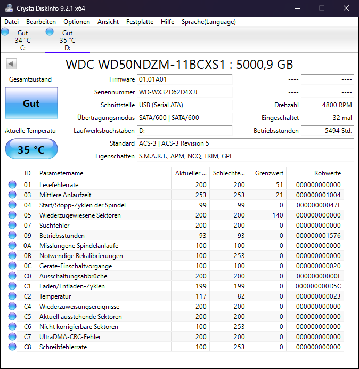Switch to drive C: tab
The height and width of the screenshot is (369, 359).
click(x=22, y=40)
